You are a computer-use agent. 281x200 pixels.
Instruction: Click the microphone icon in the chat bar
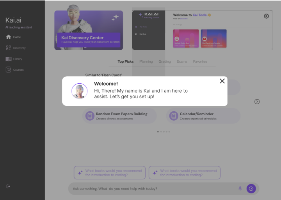[240, 189]
